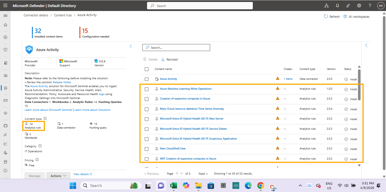Click the notifications bell icon
The height and width of the screenshot is (192, 386).
tap(337, 6)
